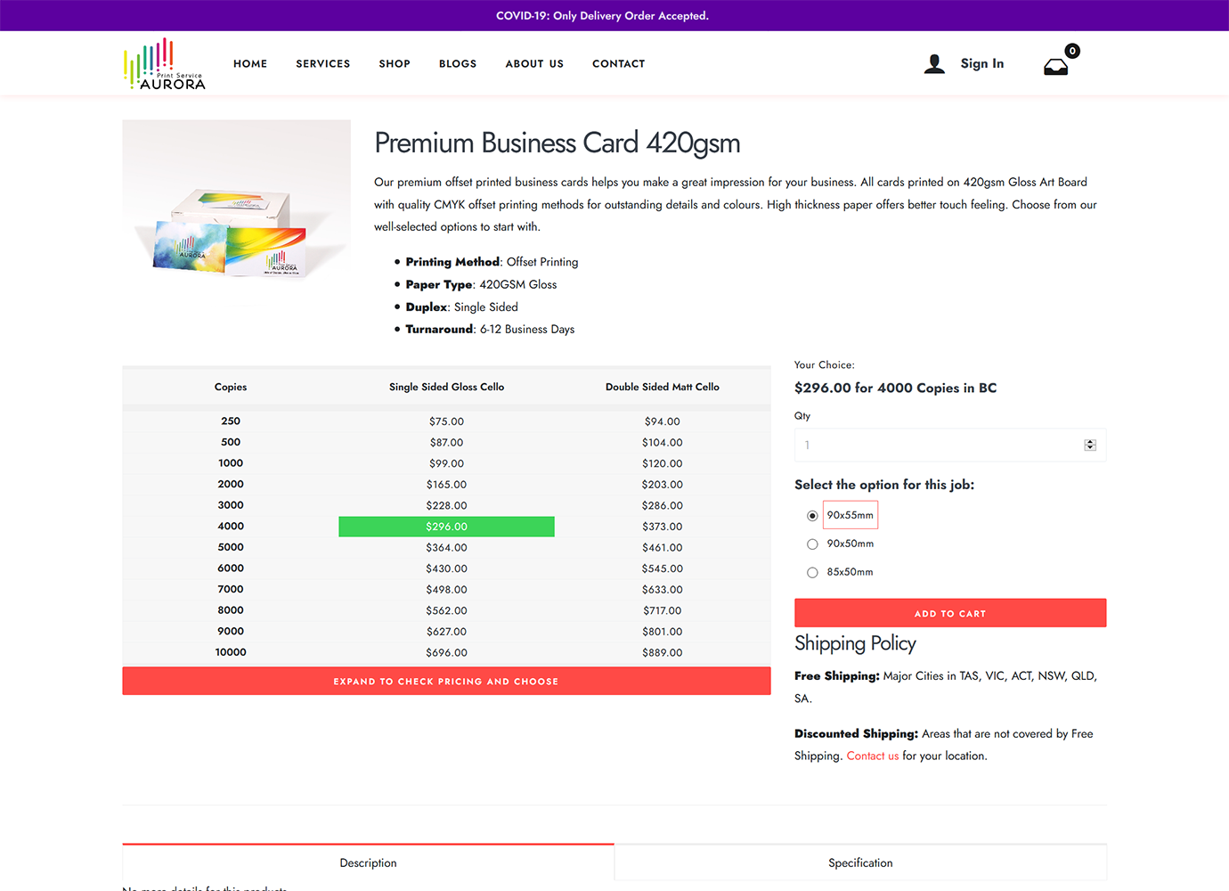Decrease Qty using the stepper down arrow
Screen dimensions: 1229x891
(1090, 448)
